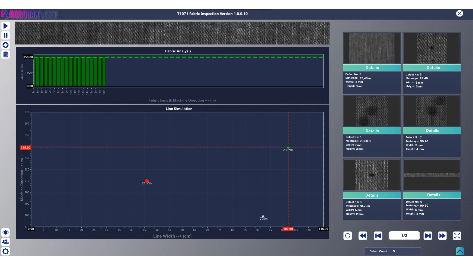Go to the previous defect page
473x265 pixels.
point(378,236)
